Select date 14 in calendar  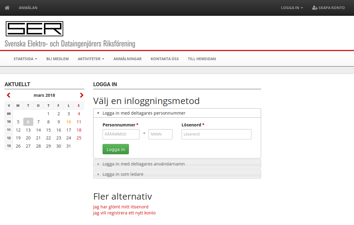pos(38,130)
